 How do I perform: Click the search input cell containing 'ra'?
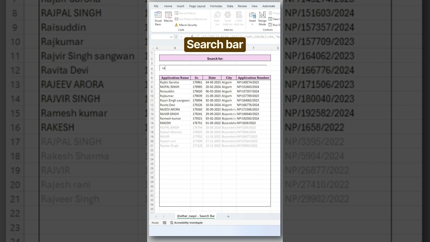tap(213, 68)
